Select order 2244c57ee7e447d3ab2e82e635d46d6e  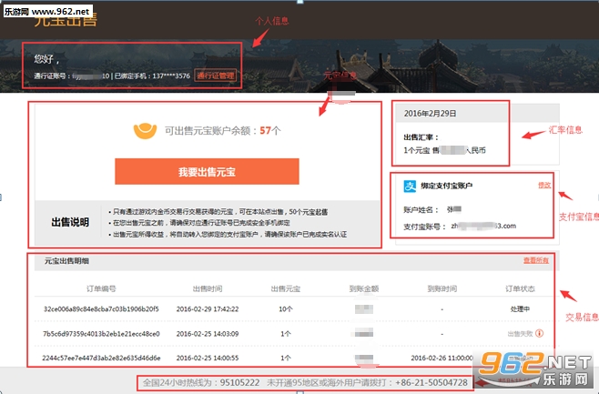coord(101,358)
